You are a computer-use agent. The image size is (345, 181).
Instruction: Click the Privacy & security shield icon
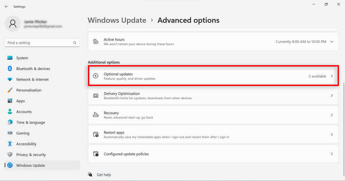click(x=10, y=155)
